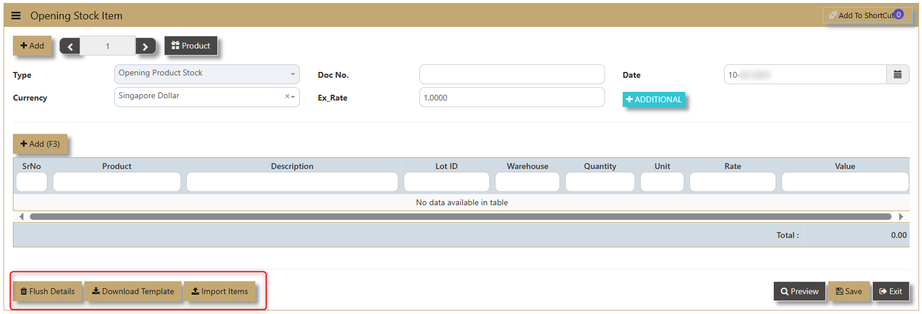Clear the Singapore Dollar currency selection
Viewport: 922px width, 314px height.
[287, 96]
